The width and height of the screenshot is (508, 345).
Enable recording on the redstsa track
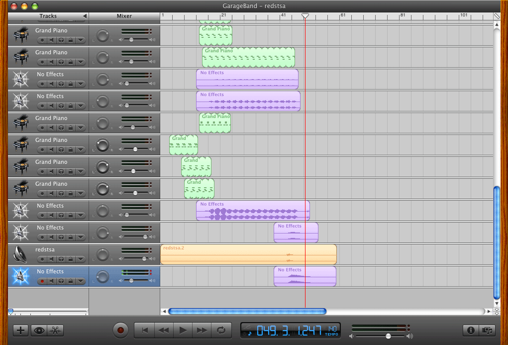click(x=42, y=259)
